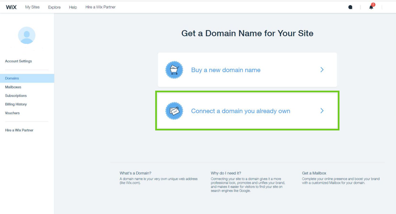This screenshot has width=396, height=214.
Task: Open the Explore menu
Action: [x=54, y=7]
